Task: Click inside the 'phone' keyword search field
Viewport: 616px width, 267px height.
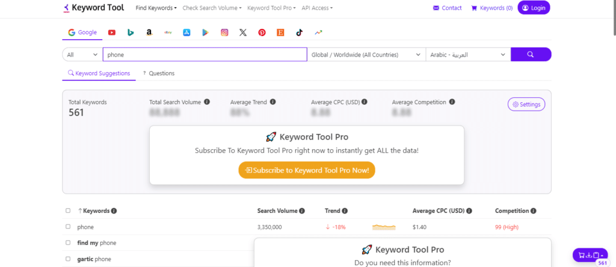Action: (x=205, y=55)
